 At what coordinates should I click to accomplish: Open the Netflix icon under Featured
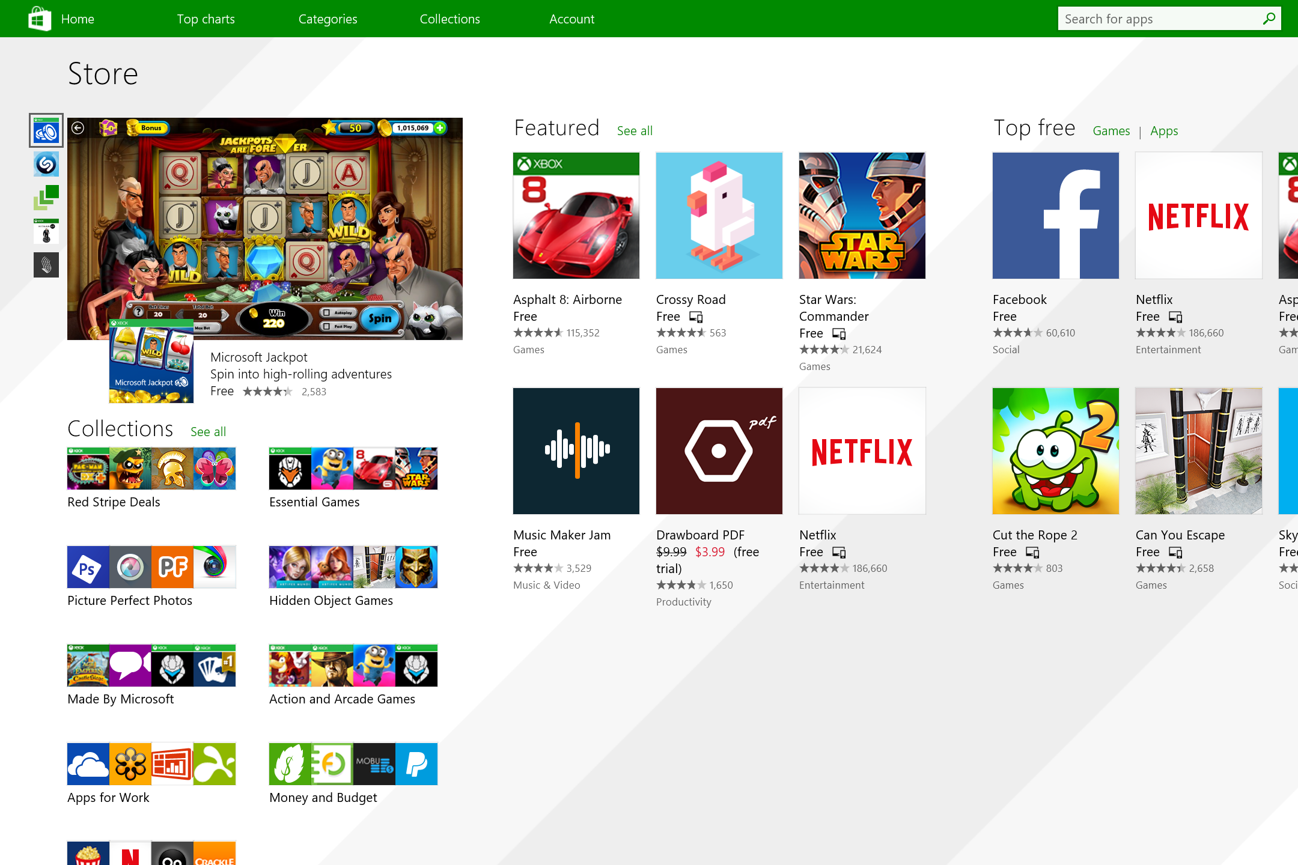pos(862,451)
